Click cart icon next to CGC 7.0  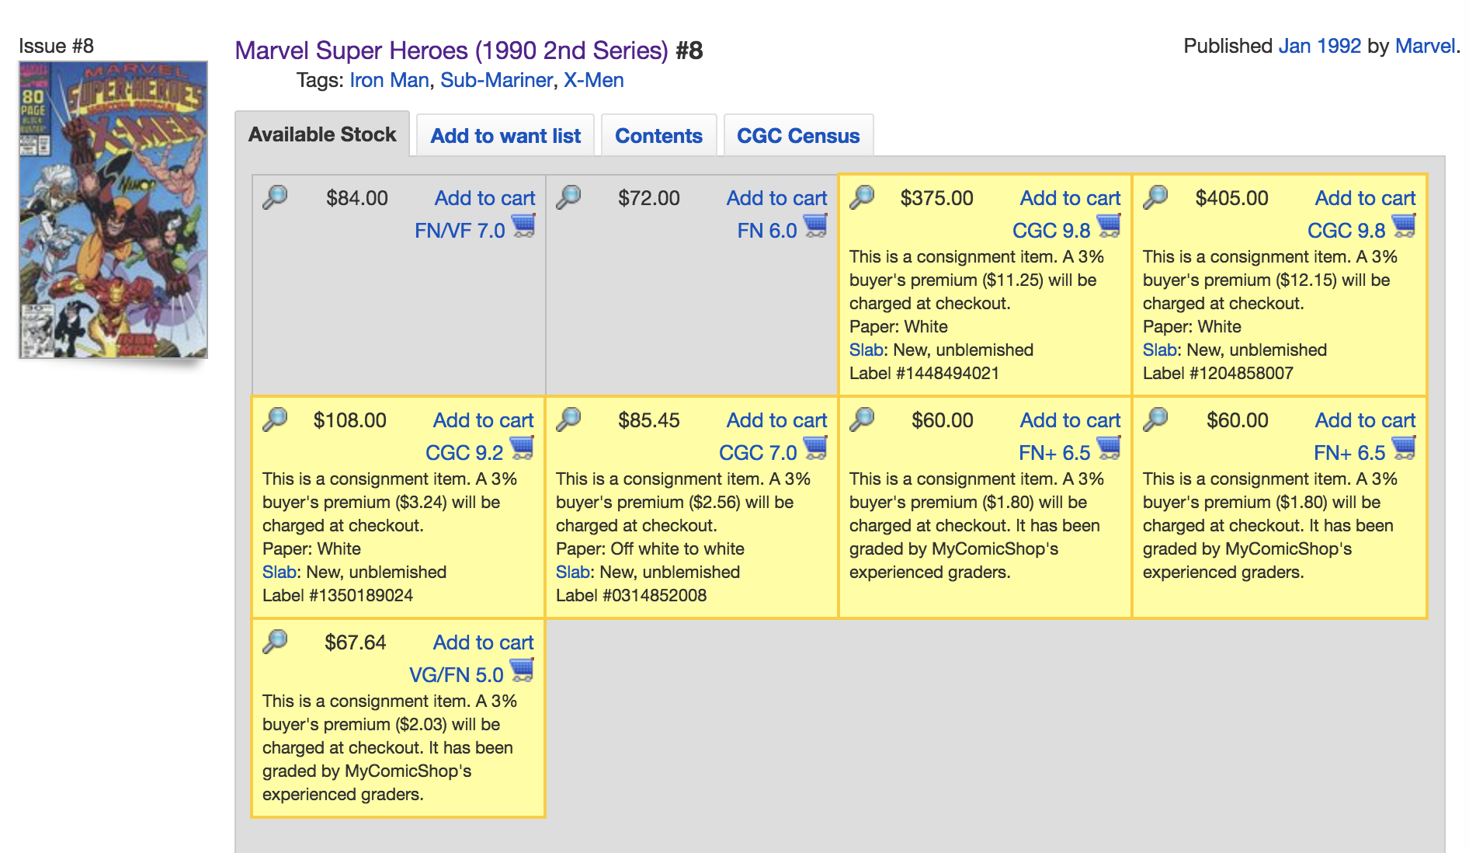tap(815, 448)
